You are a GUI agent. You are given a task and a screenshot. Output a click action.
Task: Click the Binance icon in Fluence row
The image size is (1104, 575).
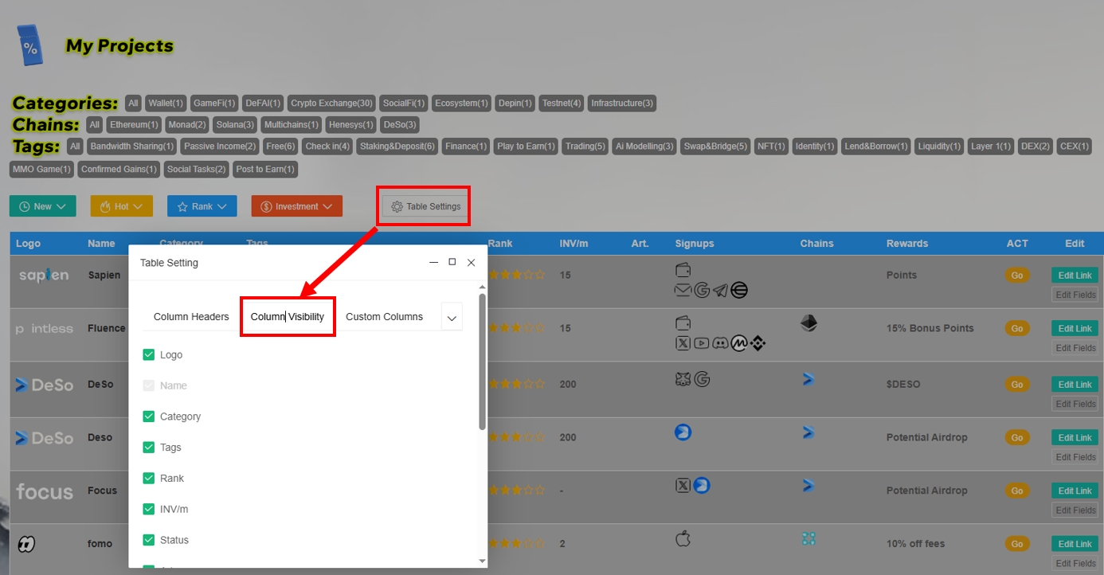[x=758, y=343]
